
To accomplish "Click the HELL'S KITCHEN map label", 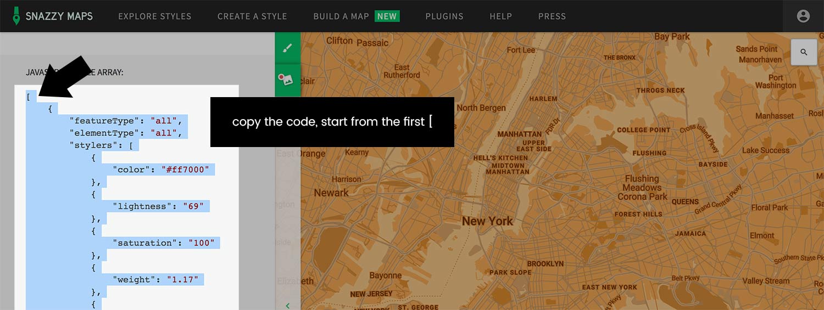I will (x=500, y=158).
